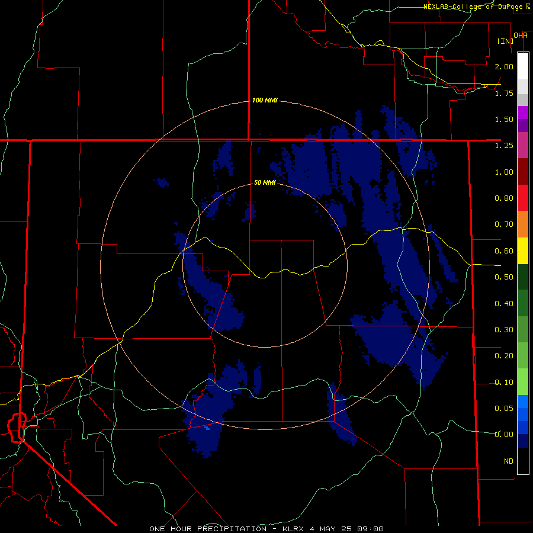Image resolution: width=533 pixels, height=533 pixels.
Task: Click the 0.10 legend value
Action: pos(504,383)
